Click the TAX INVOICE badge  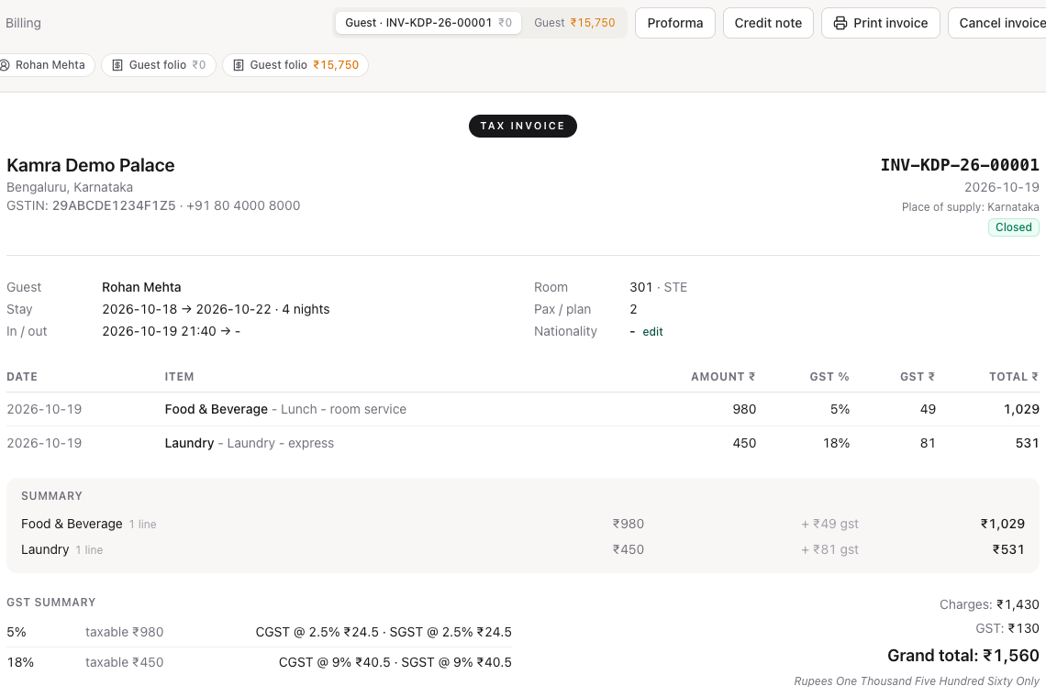point(523,126)
